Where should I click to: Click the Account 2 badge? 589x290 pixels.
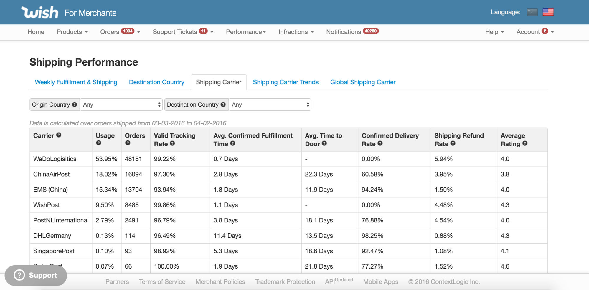(x=545, y=31)
